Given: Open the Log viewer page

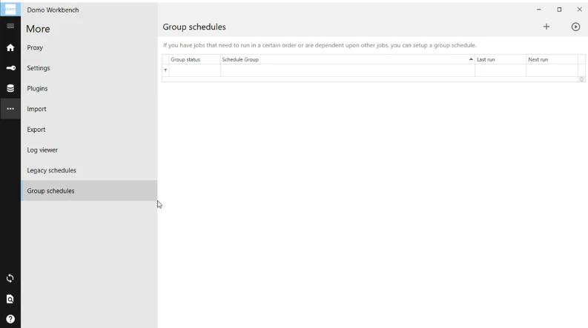Looking at the screenshot, I should (x=42, y=150).
